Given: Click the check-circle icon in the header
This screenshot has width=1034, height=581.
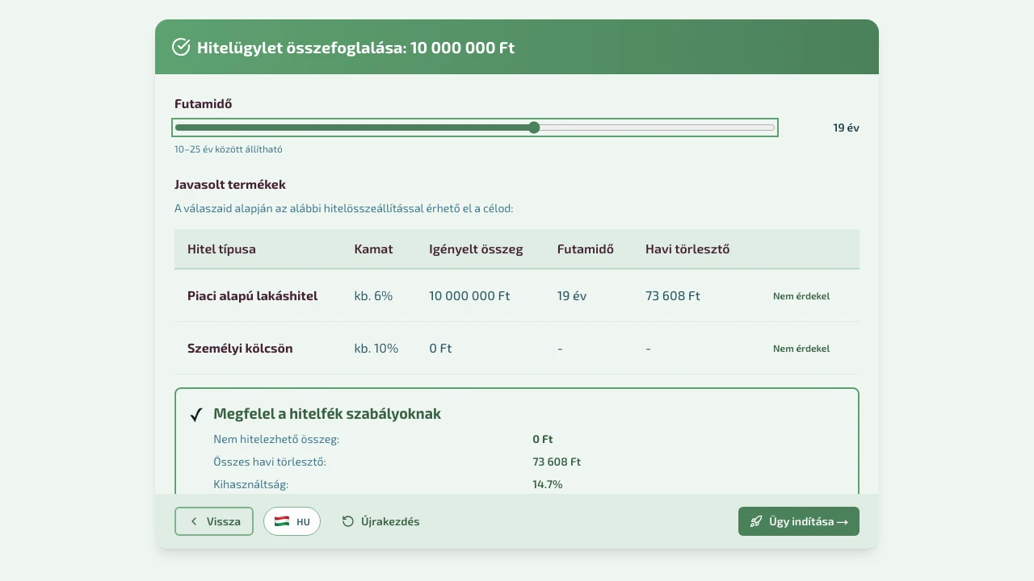Looking at the screenshot, I should (181, 47).
